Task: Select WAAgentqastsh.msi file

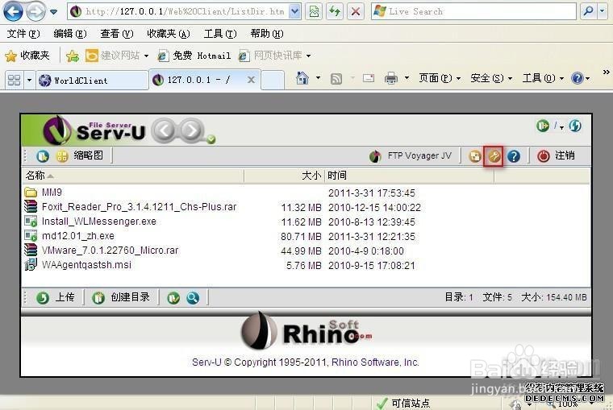Action: tap(86, 265)
